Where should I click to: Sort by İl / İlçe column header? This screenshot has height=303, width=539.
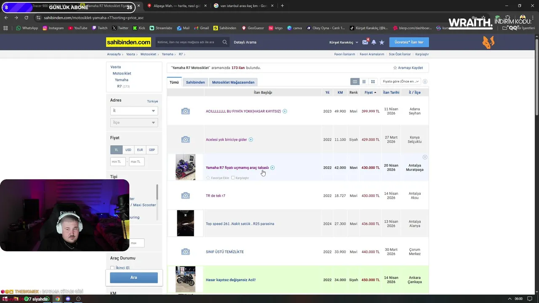pyautogui.click(x=415, y=93)
